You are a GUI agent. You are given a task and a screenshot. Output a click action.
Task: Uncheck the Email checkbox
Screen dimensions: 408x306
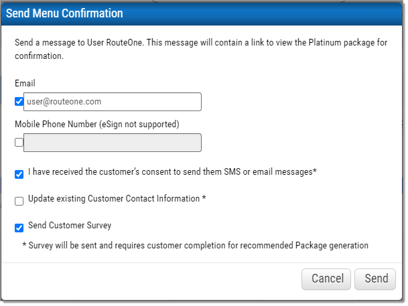19,101
